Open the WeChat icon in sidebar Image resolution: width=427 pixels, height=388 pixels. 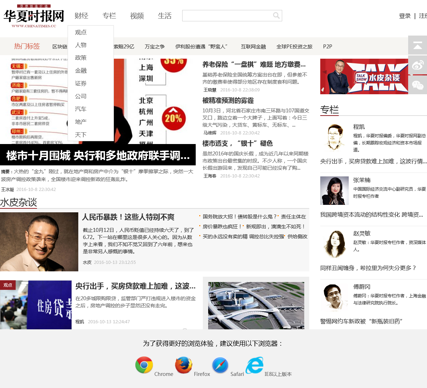417,85
